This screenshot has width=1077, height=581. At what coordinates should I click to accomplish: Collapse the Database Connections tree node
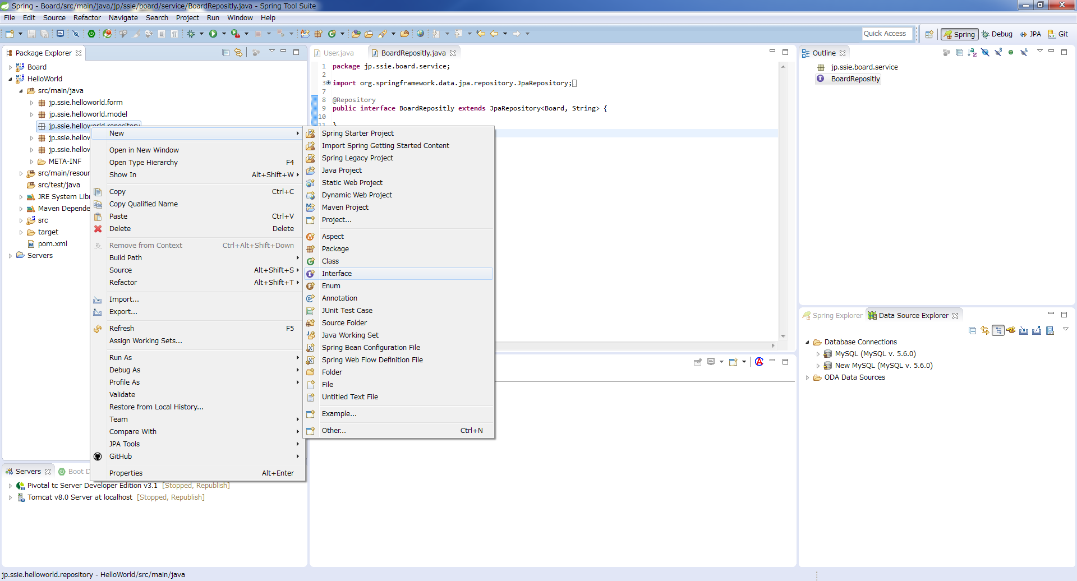[807, 342]
